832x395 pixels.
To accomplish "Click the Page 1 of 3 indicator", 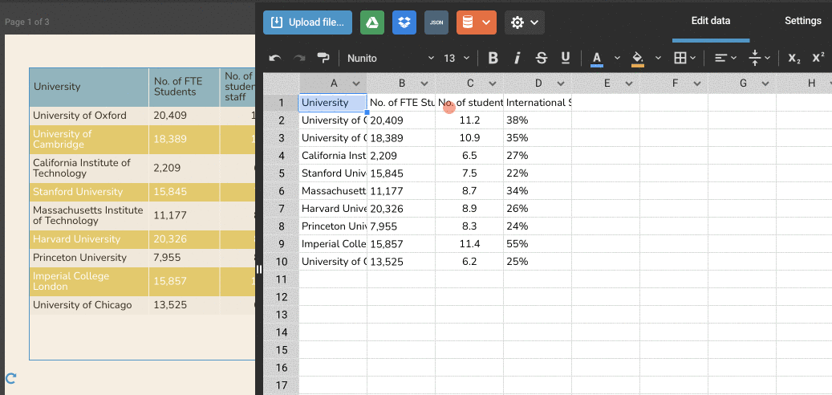I will click(x=27, y=22).
